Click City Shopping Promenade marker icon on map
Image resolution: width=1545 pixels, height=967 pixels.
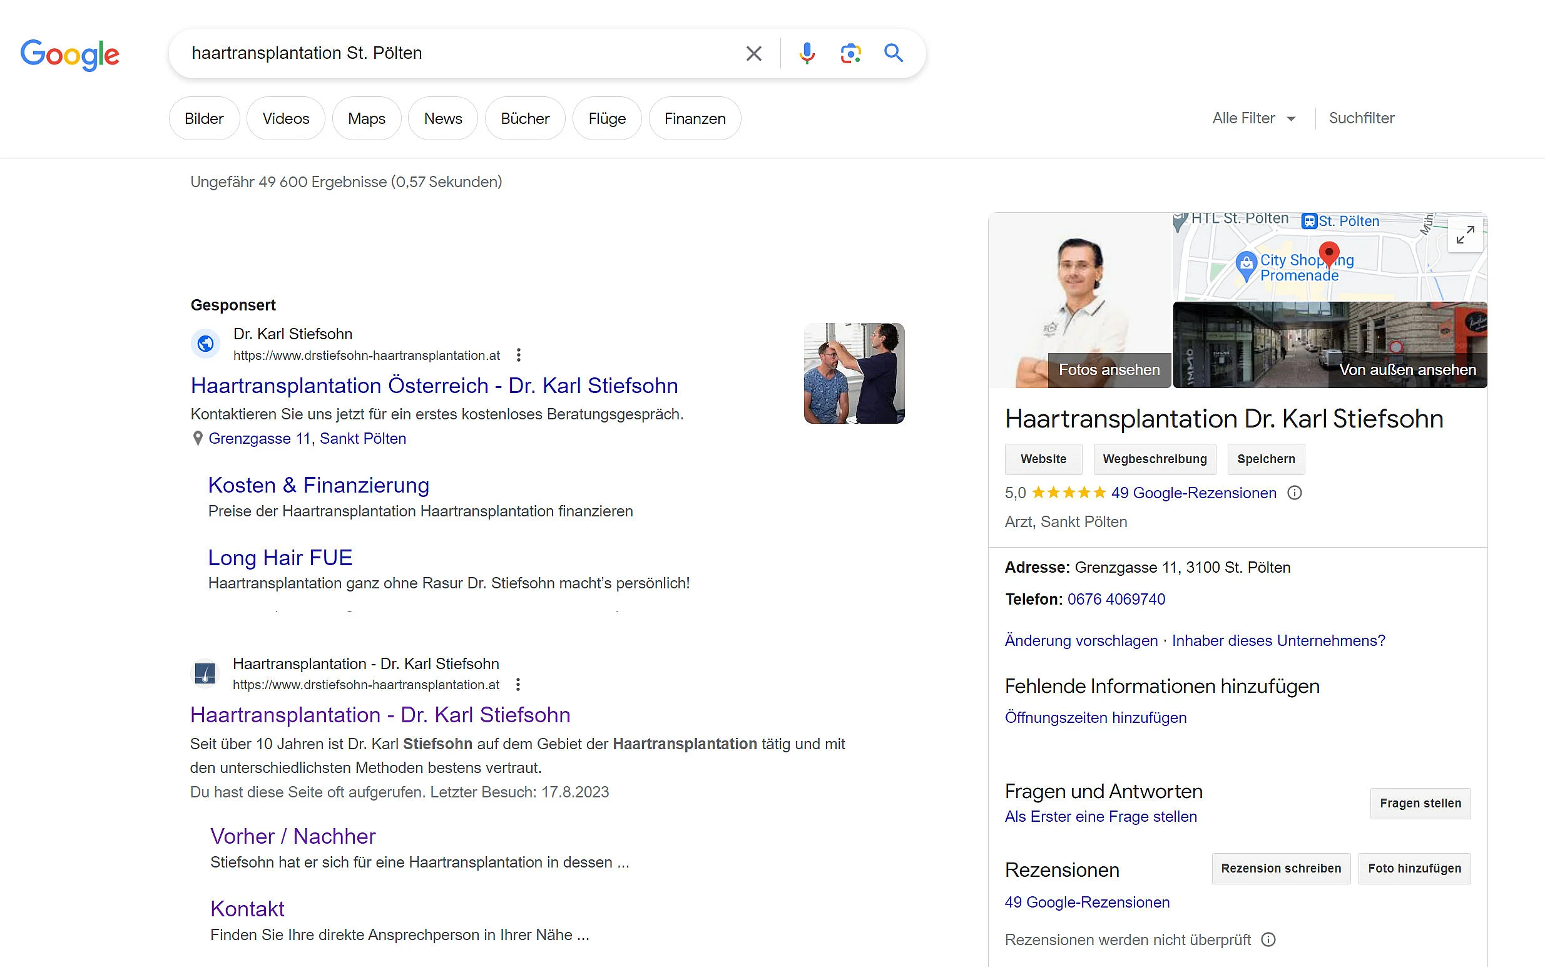pyautogui.click(x=1246, y=266)
